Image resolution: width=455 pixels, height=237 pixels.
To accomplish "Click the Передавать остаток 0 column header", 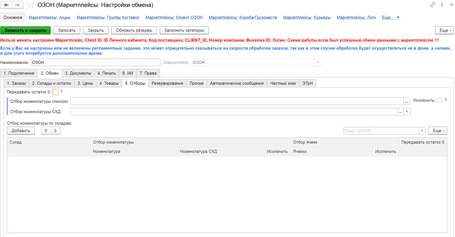I will (x=423, y=147).
